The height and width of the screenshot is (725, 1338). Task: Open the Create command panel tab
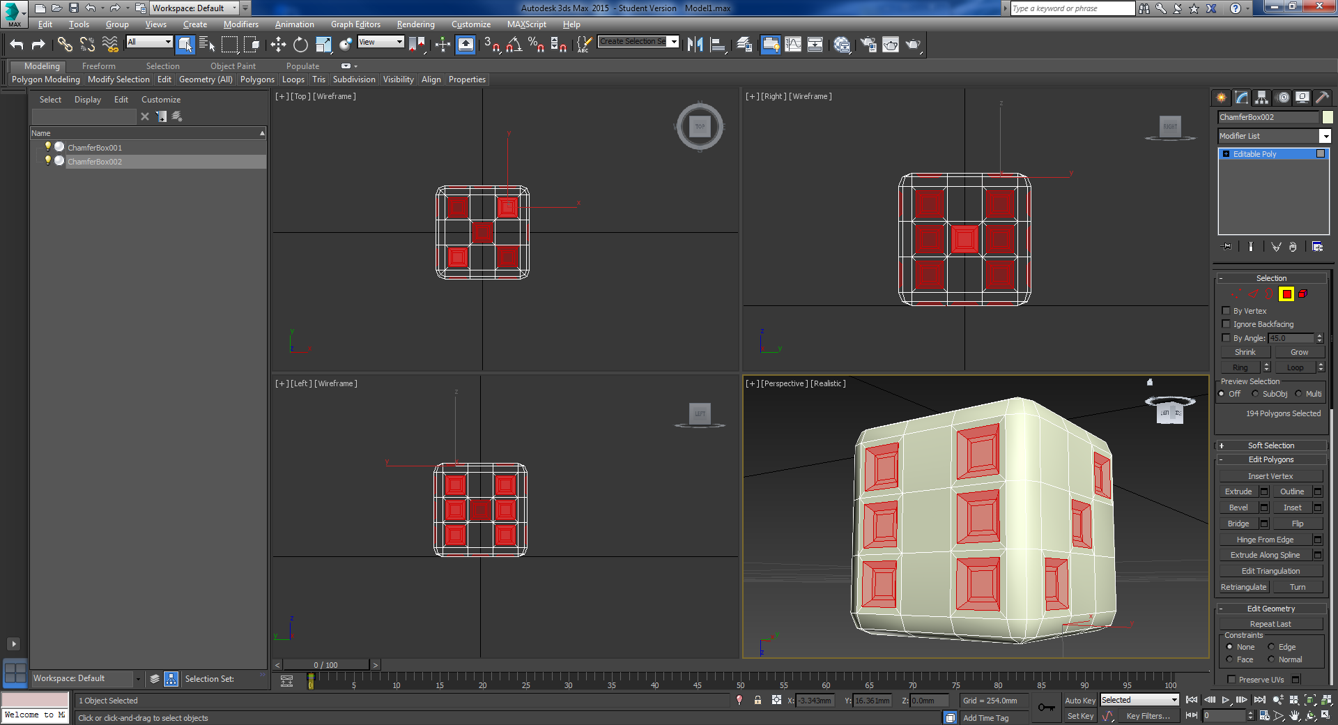[1222, 98]
